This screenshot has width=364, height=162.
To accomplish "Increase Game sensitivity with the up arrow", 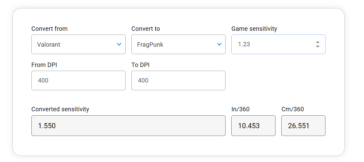I will coord(318,42).
